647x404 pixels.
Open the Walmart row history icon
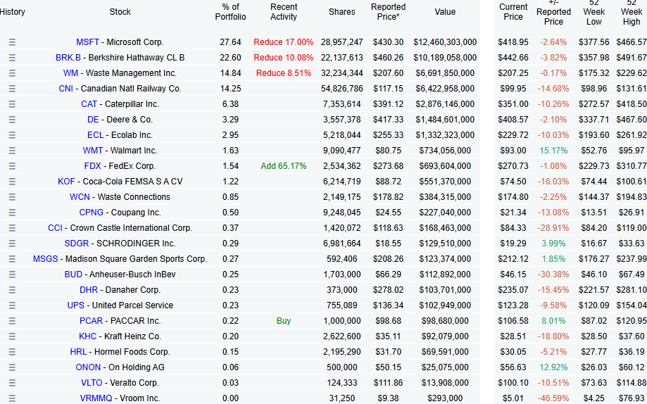(x=12, y=151)
